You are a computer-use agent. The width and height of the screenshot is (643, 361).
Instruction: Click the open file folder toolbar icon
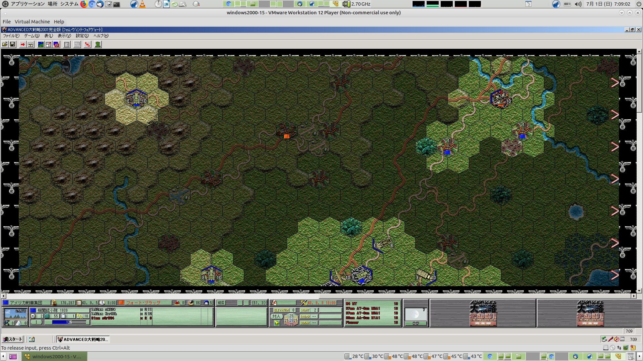click(5, 44)
